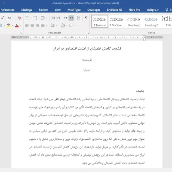The height and width of the screenshot is (172, 172).
Task: Click the Shading paint bucket icon
Action: click(63, 25)
